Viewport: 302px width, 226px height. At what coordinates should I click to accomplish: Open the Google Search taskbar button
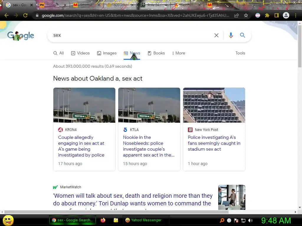point(72,220)
